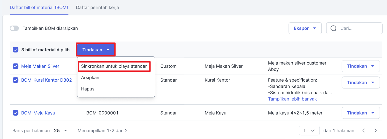
Task: Click Standar in Kursi Kantor row
Action: 169,80
